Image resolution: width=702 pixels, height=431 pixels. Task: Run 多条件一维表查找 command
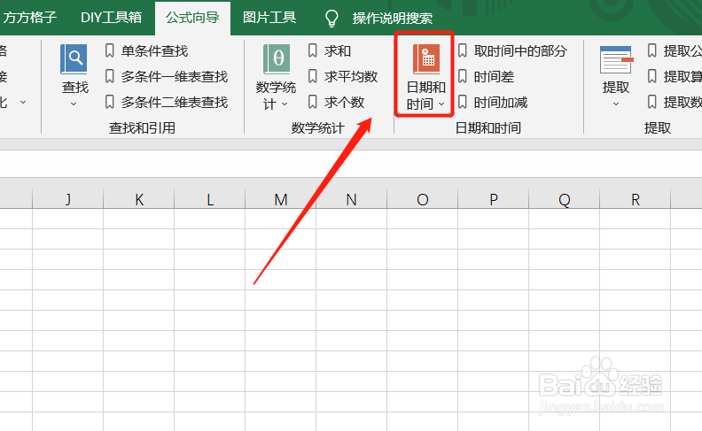[175, 76]
